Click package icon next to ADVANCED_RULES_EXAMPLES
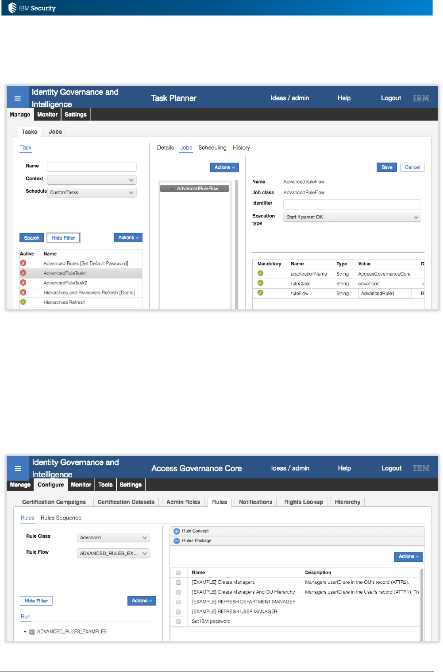This screenshot has width=443, height=672. pyautogui.click(x=32, y=632)
